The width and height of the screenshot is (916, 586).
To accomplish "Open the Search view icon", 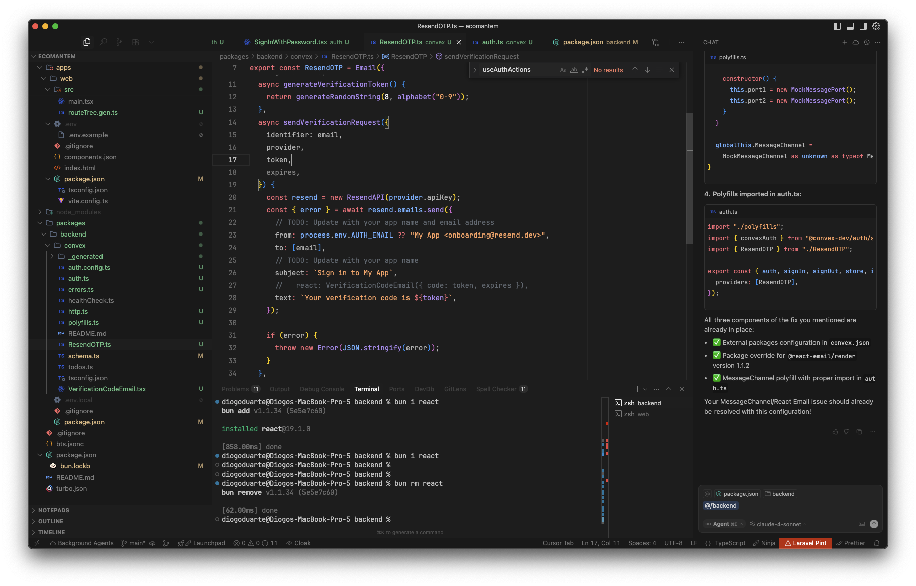I will 103,42.
